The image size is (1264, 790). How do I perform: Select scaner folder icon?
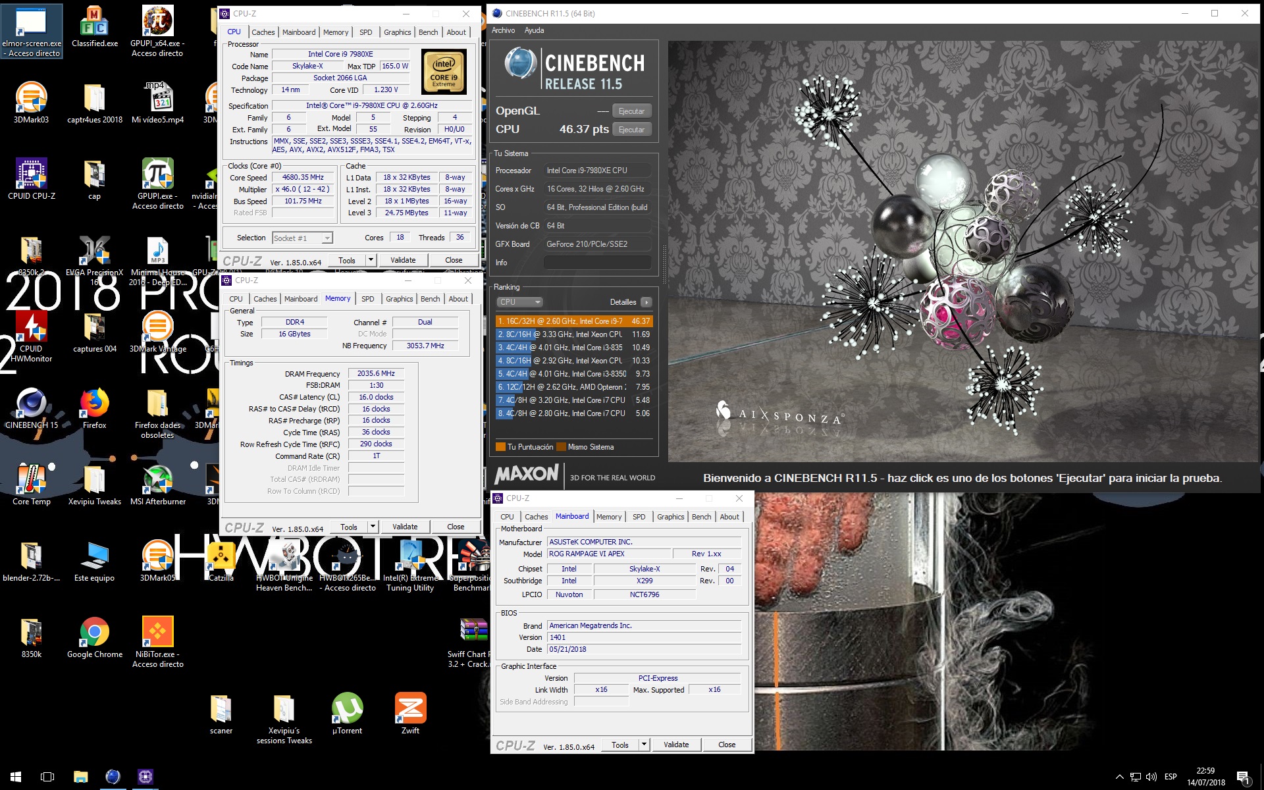coord(221,714)
